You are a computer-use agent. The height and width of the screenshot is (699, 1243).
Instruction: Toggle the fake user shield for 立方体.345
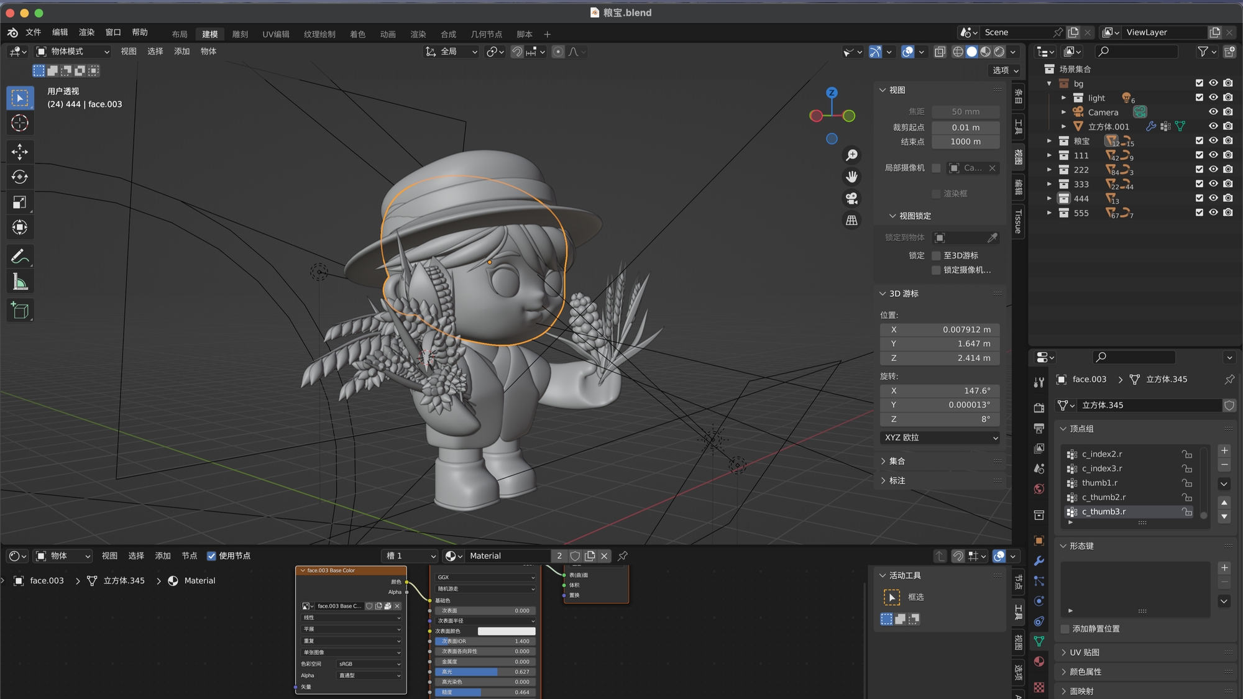click(1229, 405)
